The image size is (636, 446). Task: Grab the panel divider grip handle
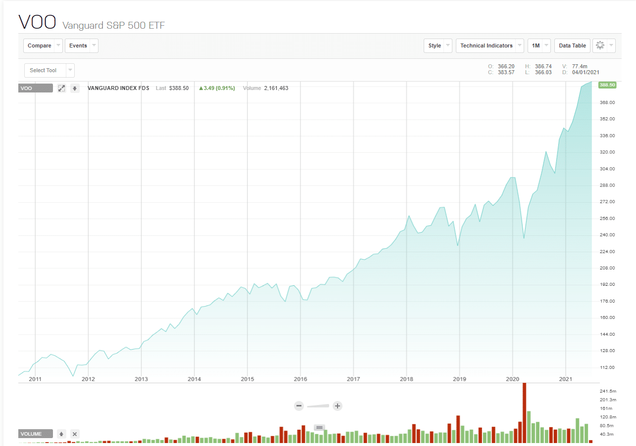pyautogui.click(x=319, y=427)
